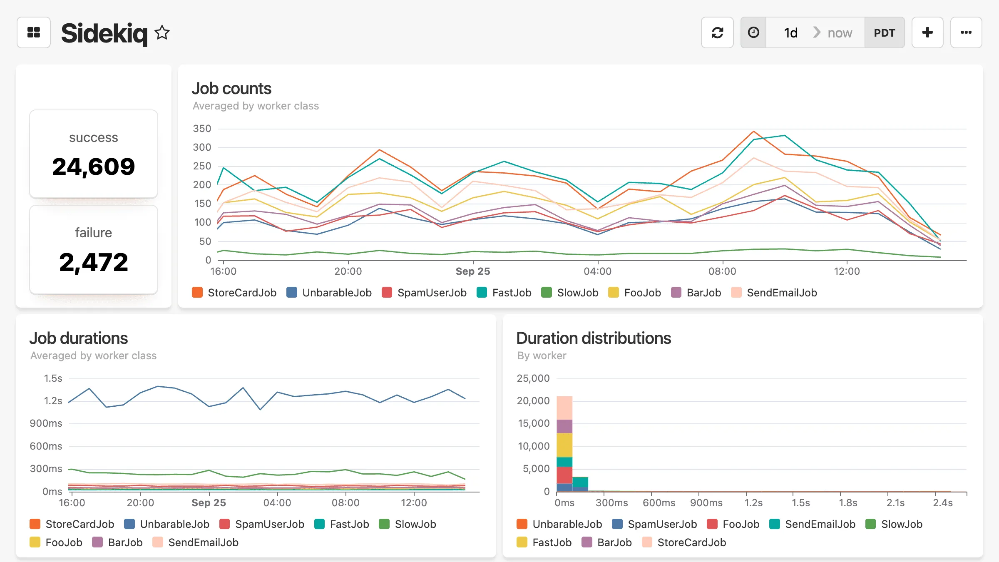
Task: Click the SlowJob green legend marker under Job durations
Action: coord(385,524)
